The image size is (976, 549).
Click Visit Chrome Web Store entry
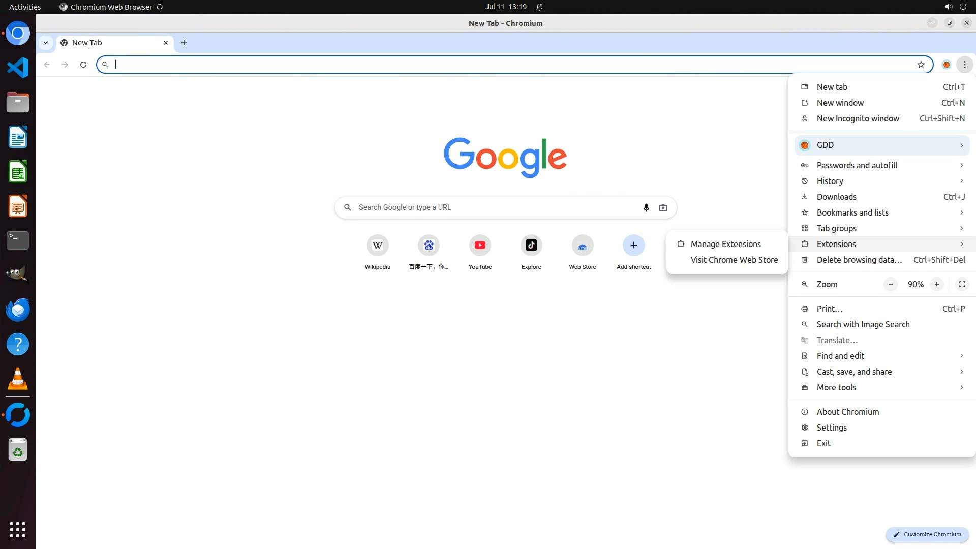(x=734, y=260)
